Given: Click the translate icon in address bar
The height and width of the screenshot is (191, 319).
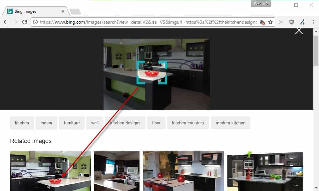Looking at the screenshot, I should tap(262, 22).
